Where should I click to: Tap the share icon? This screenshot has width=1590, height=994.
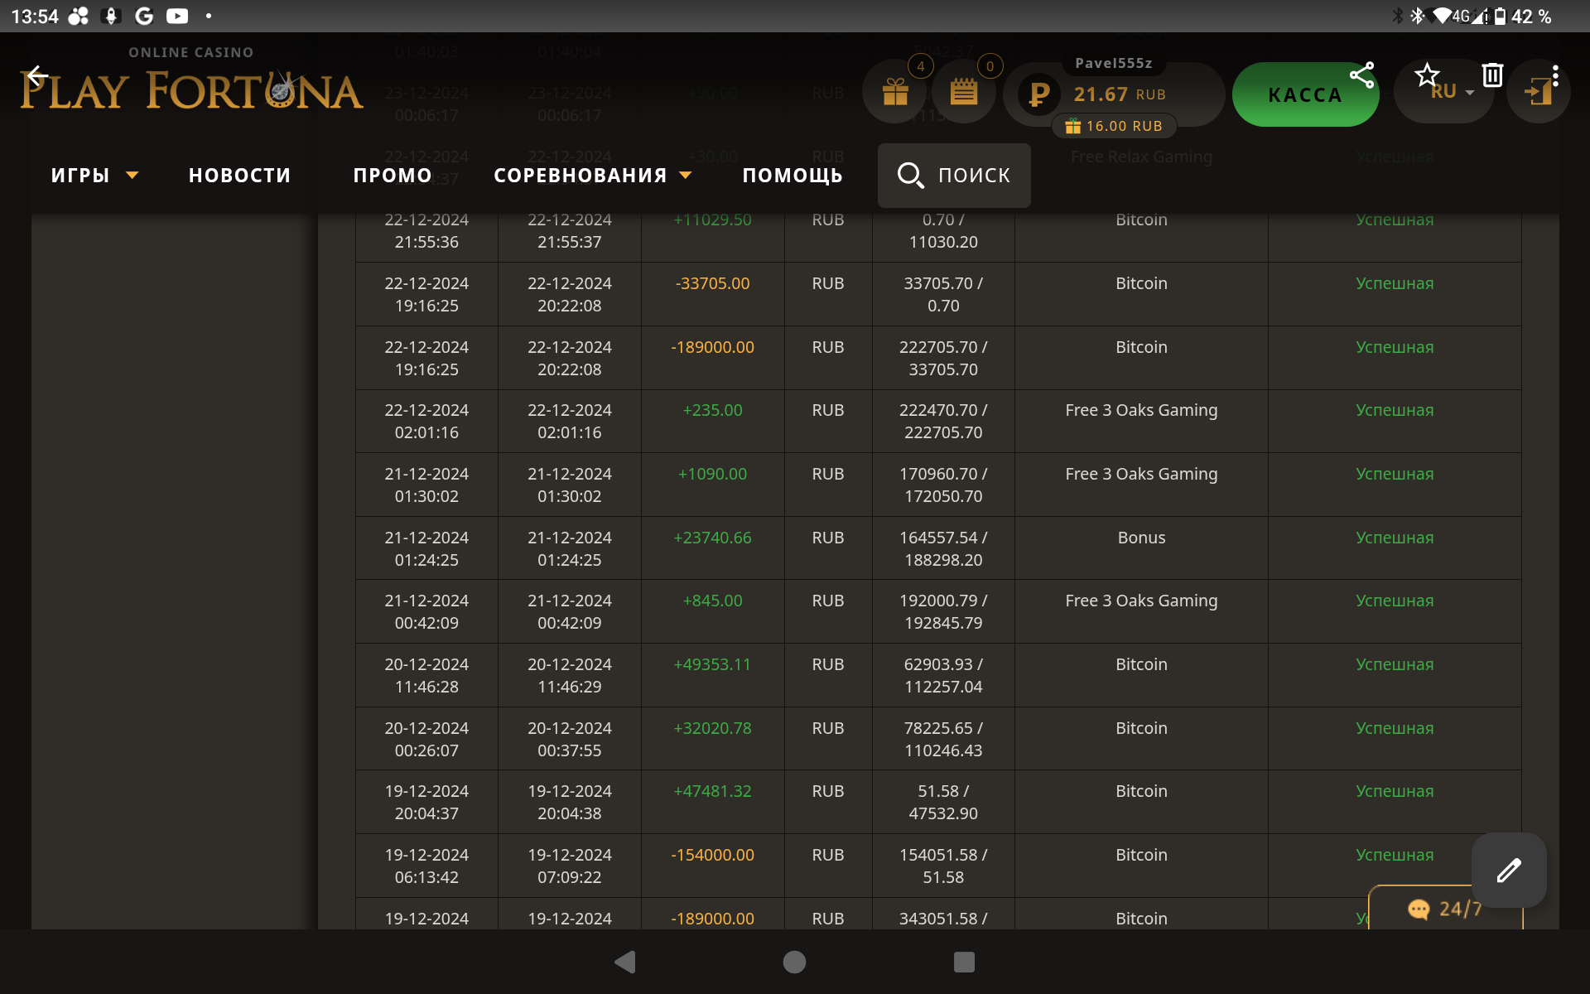1361,75
